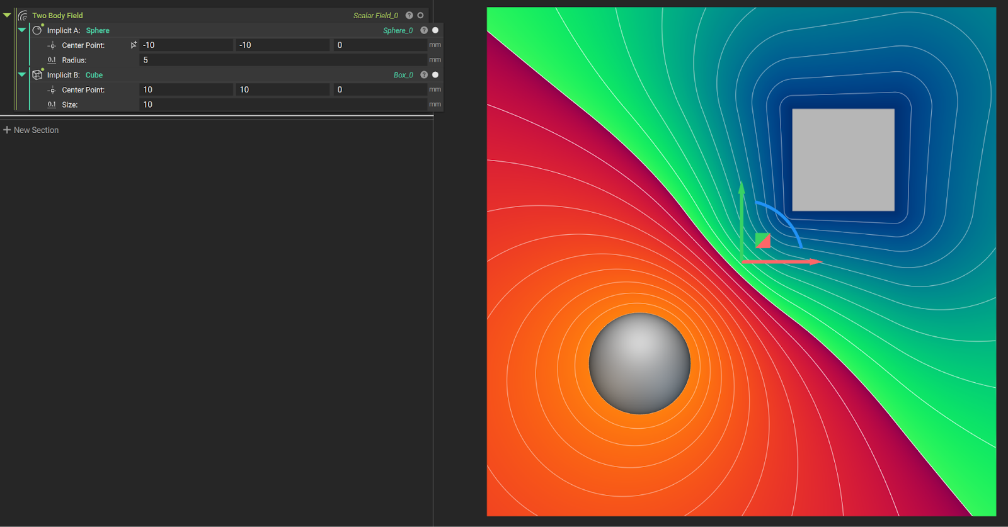
Task: Edit the Cube Size value field
Action: point(283,105)
